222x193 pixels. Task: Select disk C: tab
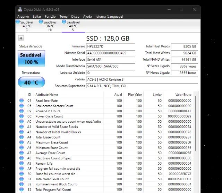pyautogui.click(x=27, y=26)
